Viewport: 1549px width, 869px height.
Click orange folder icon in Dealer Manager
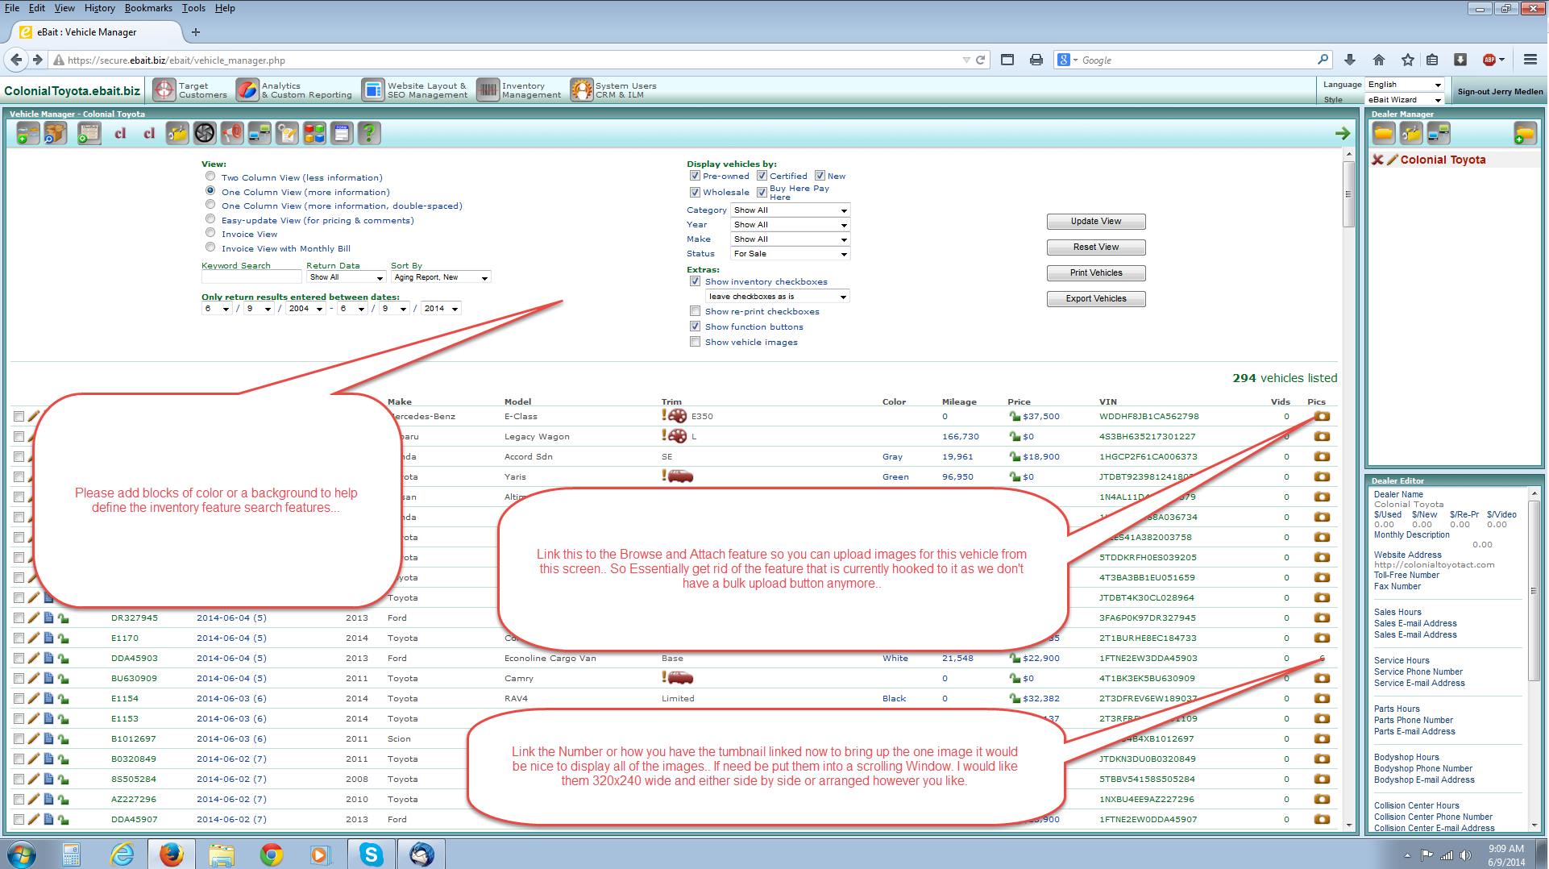tap(1384, 133)
